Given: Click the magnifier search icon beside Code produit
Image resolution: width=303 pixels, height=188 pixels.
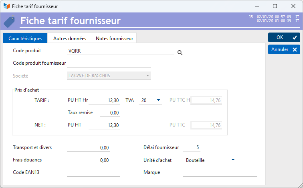Looking at the screenshot, I should 180,53.
